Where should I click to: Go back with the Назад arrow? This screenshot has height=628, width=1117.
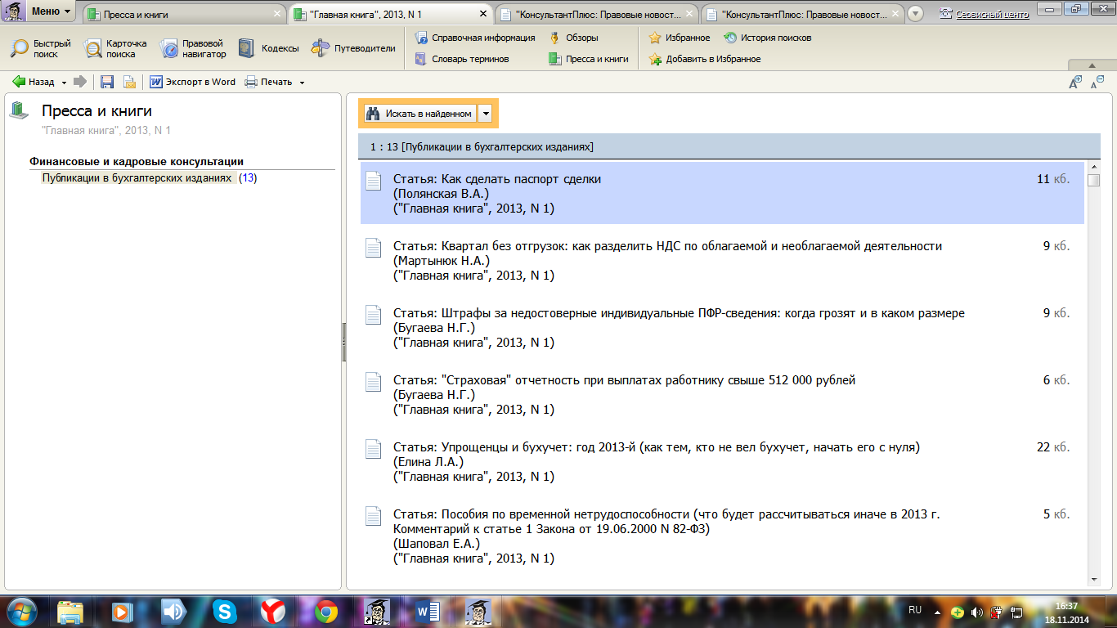pos(33,82)
